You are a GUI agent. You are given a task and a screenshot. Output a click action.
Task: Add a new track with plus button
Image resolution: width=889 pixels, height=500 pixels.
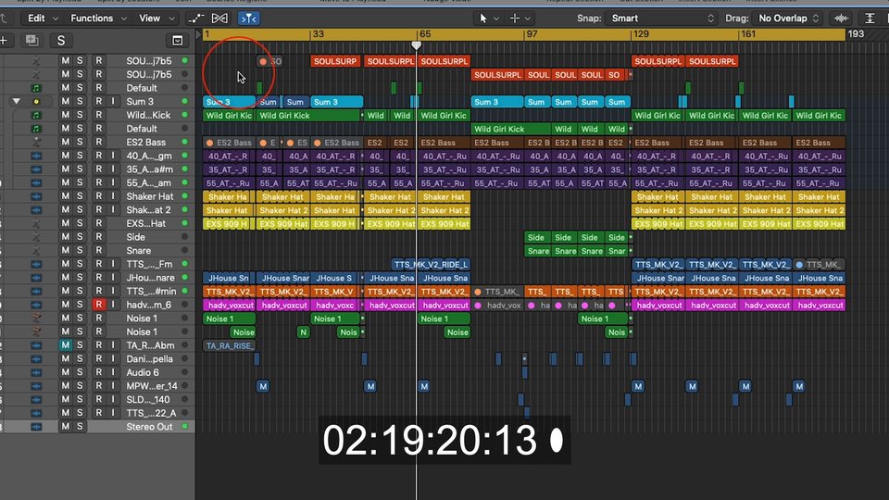click(4, 40)
